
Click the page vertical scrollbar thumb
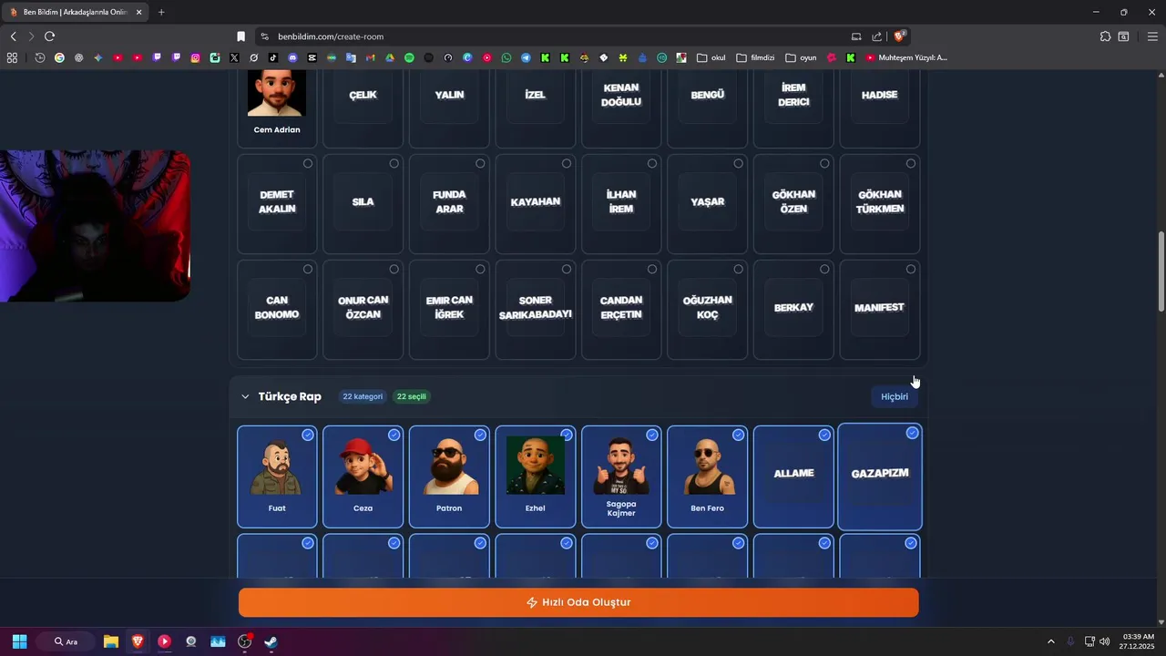click(1161, 272)
